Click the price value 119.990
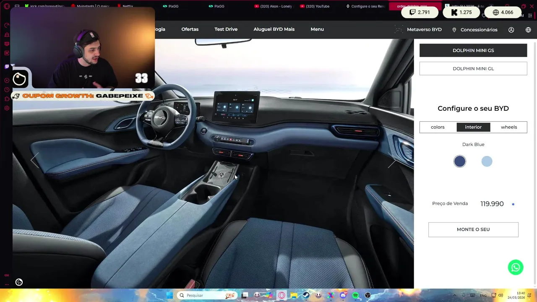The height and width of the screenshot is (302, 537). [492, 204]
